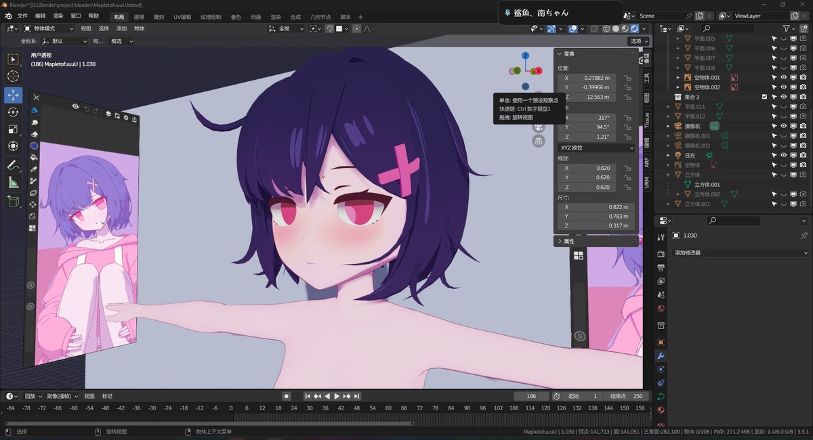Viewport: 813px width, 440px height.
Task: Select the Move tool
Action: (x=14, y=95)
